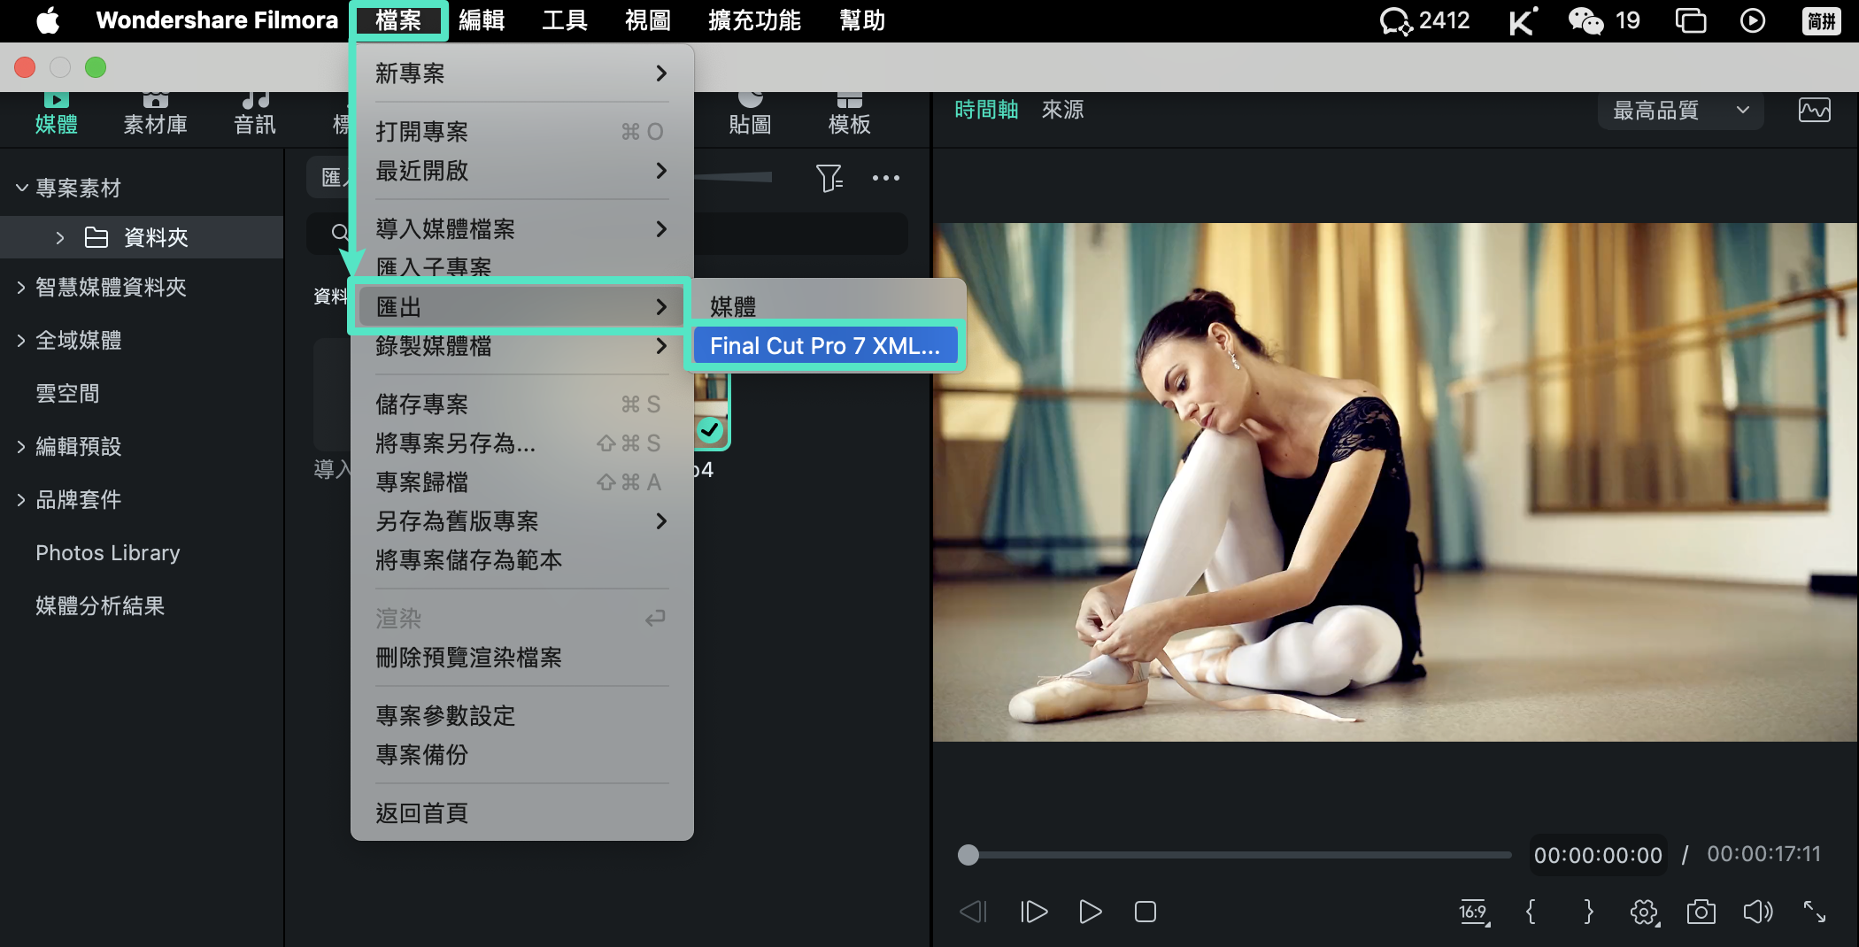Viewport: 1859px width, 947px height.
Task: Expand the 資料夾 folder row
Action: tap(60, 237)
